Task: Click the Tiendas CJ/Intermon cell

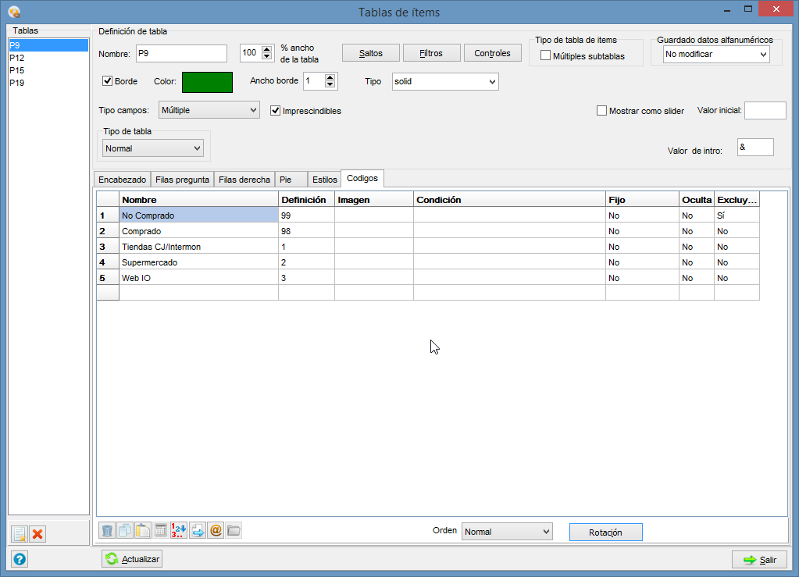Action: point(198,247)
